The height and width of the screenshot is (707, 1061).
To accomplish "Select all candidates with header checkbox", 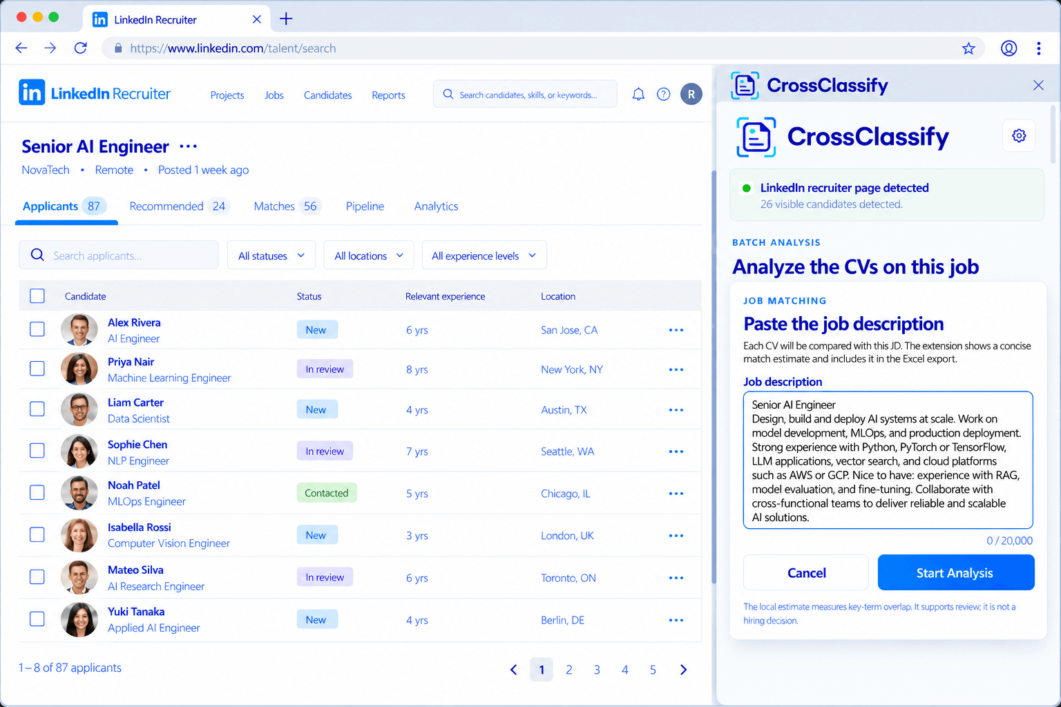I will pyautogui.click(x=37, y=296).
